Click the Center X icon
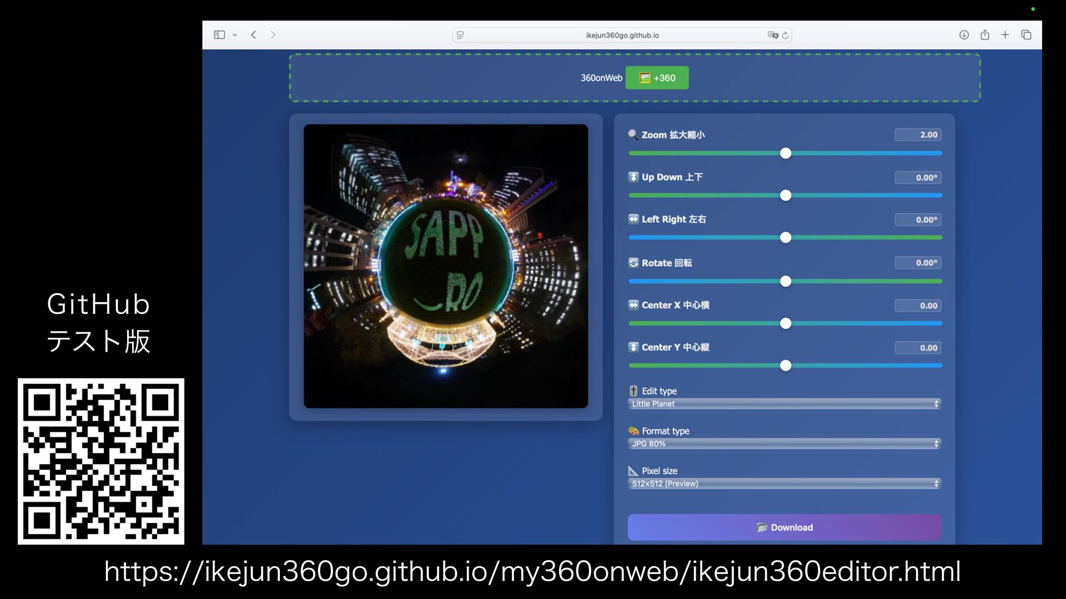Viewport: 1066px width, 599px height. pyautogui.click(x=633, y=305)
